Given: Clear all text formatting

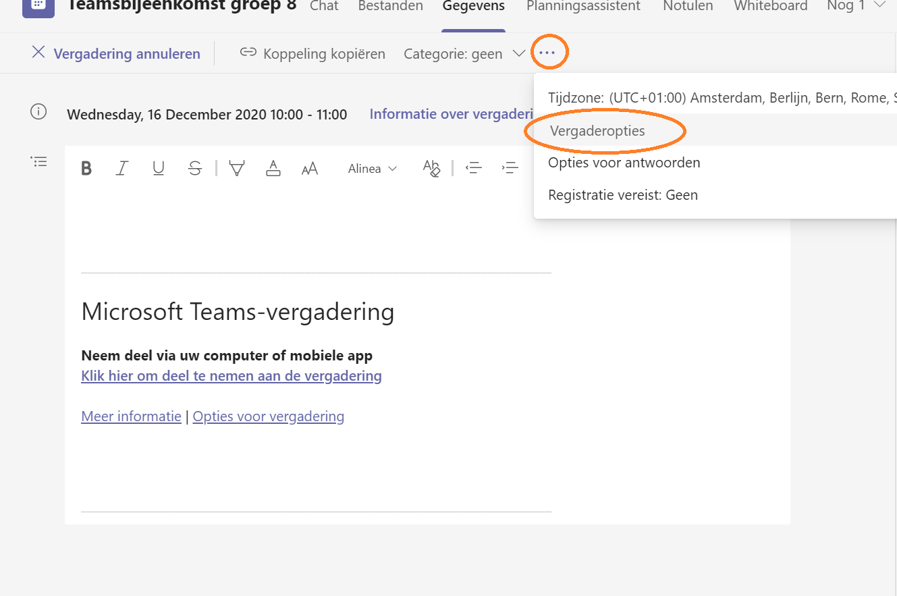Looking at the screenshot, I should click(x=431, y=169).
